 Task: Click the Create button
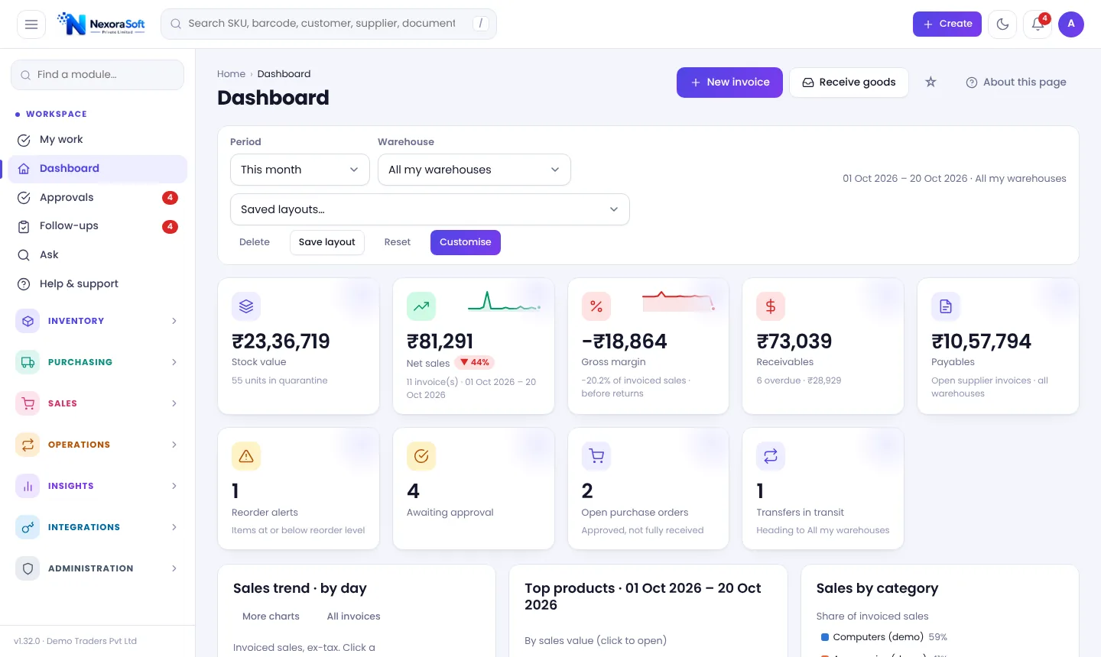point(947,24)
